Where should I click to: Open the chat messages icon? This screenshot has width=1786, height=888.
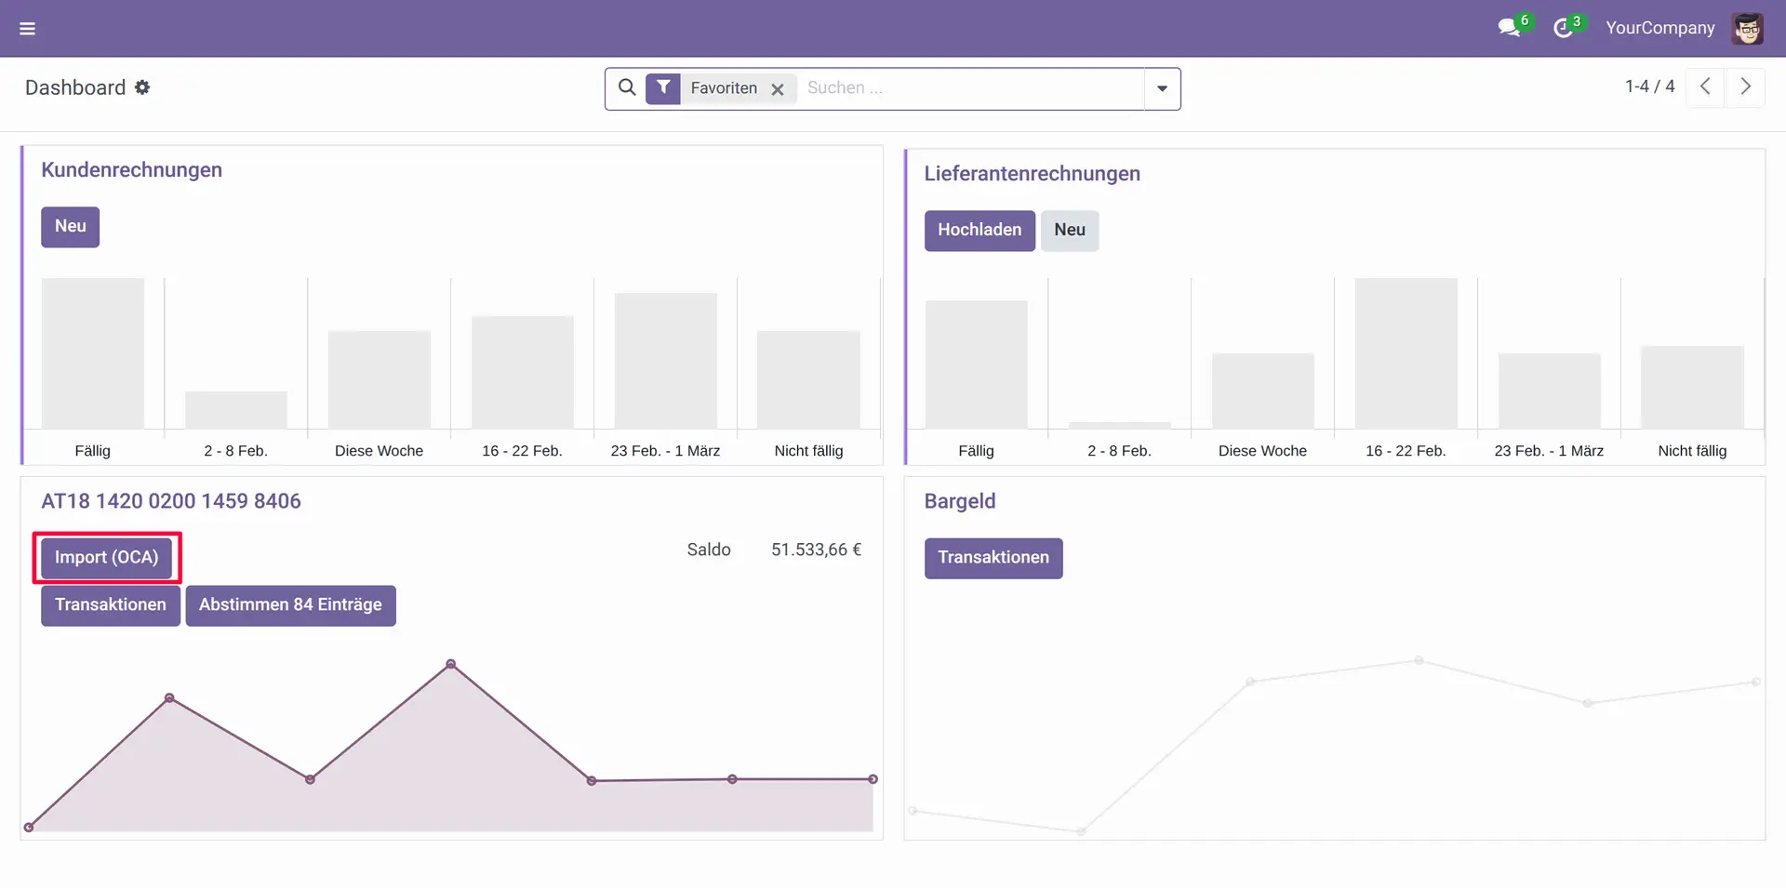click(1509, 28)
